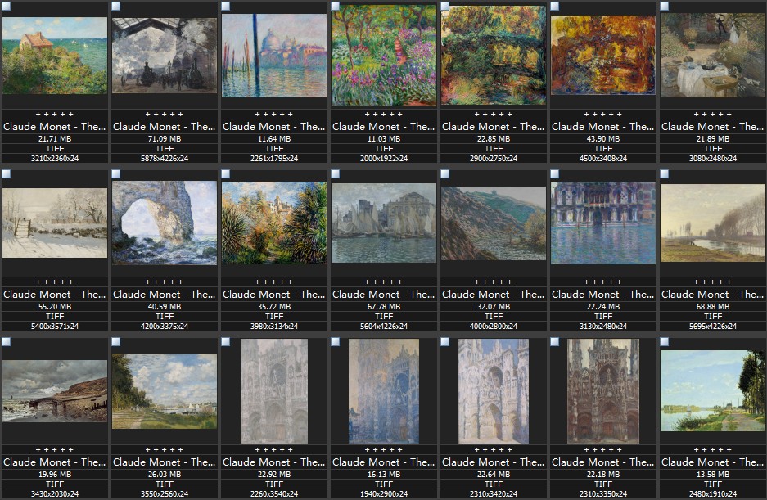This screenshot has width=767, height=500.
Task: Click the "5695x4226x24" dimensions
Action: coord(713,327)
